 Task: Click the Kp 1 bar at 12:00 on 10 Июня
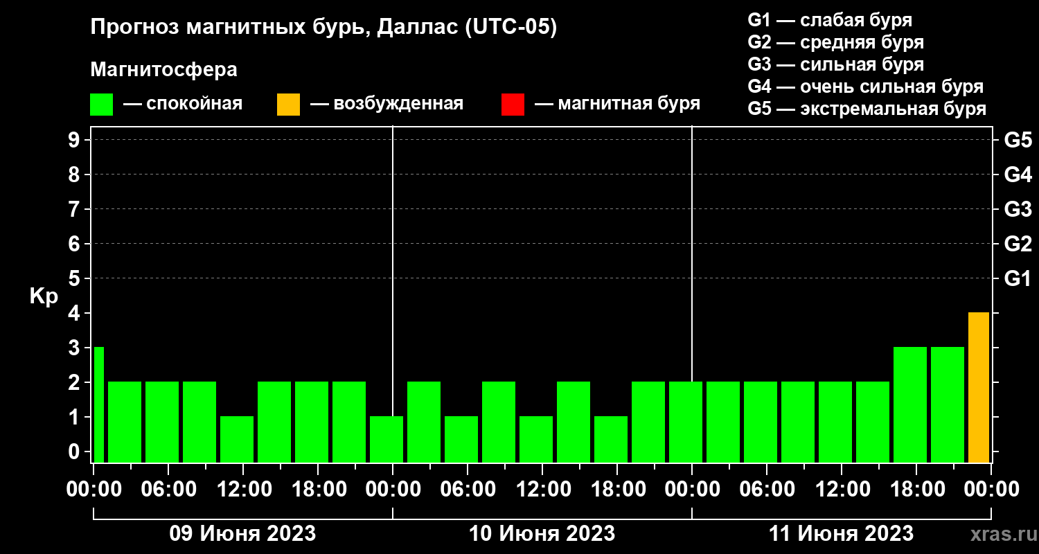click(536, 439)
